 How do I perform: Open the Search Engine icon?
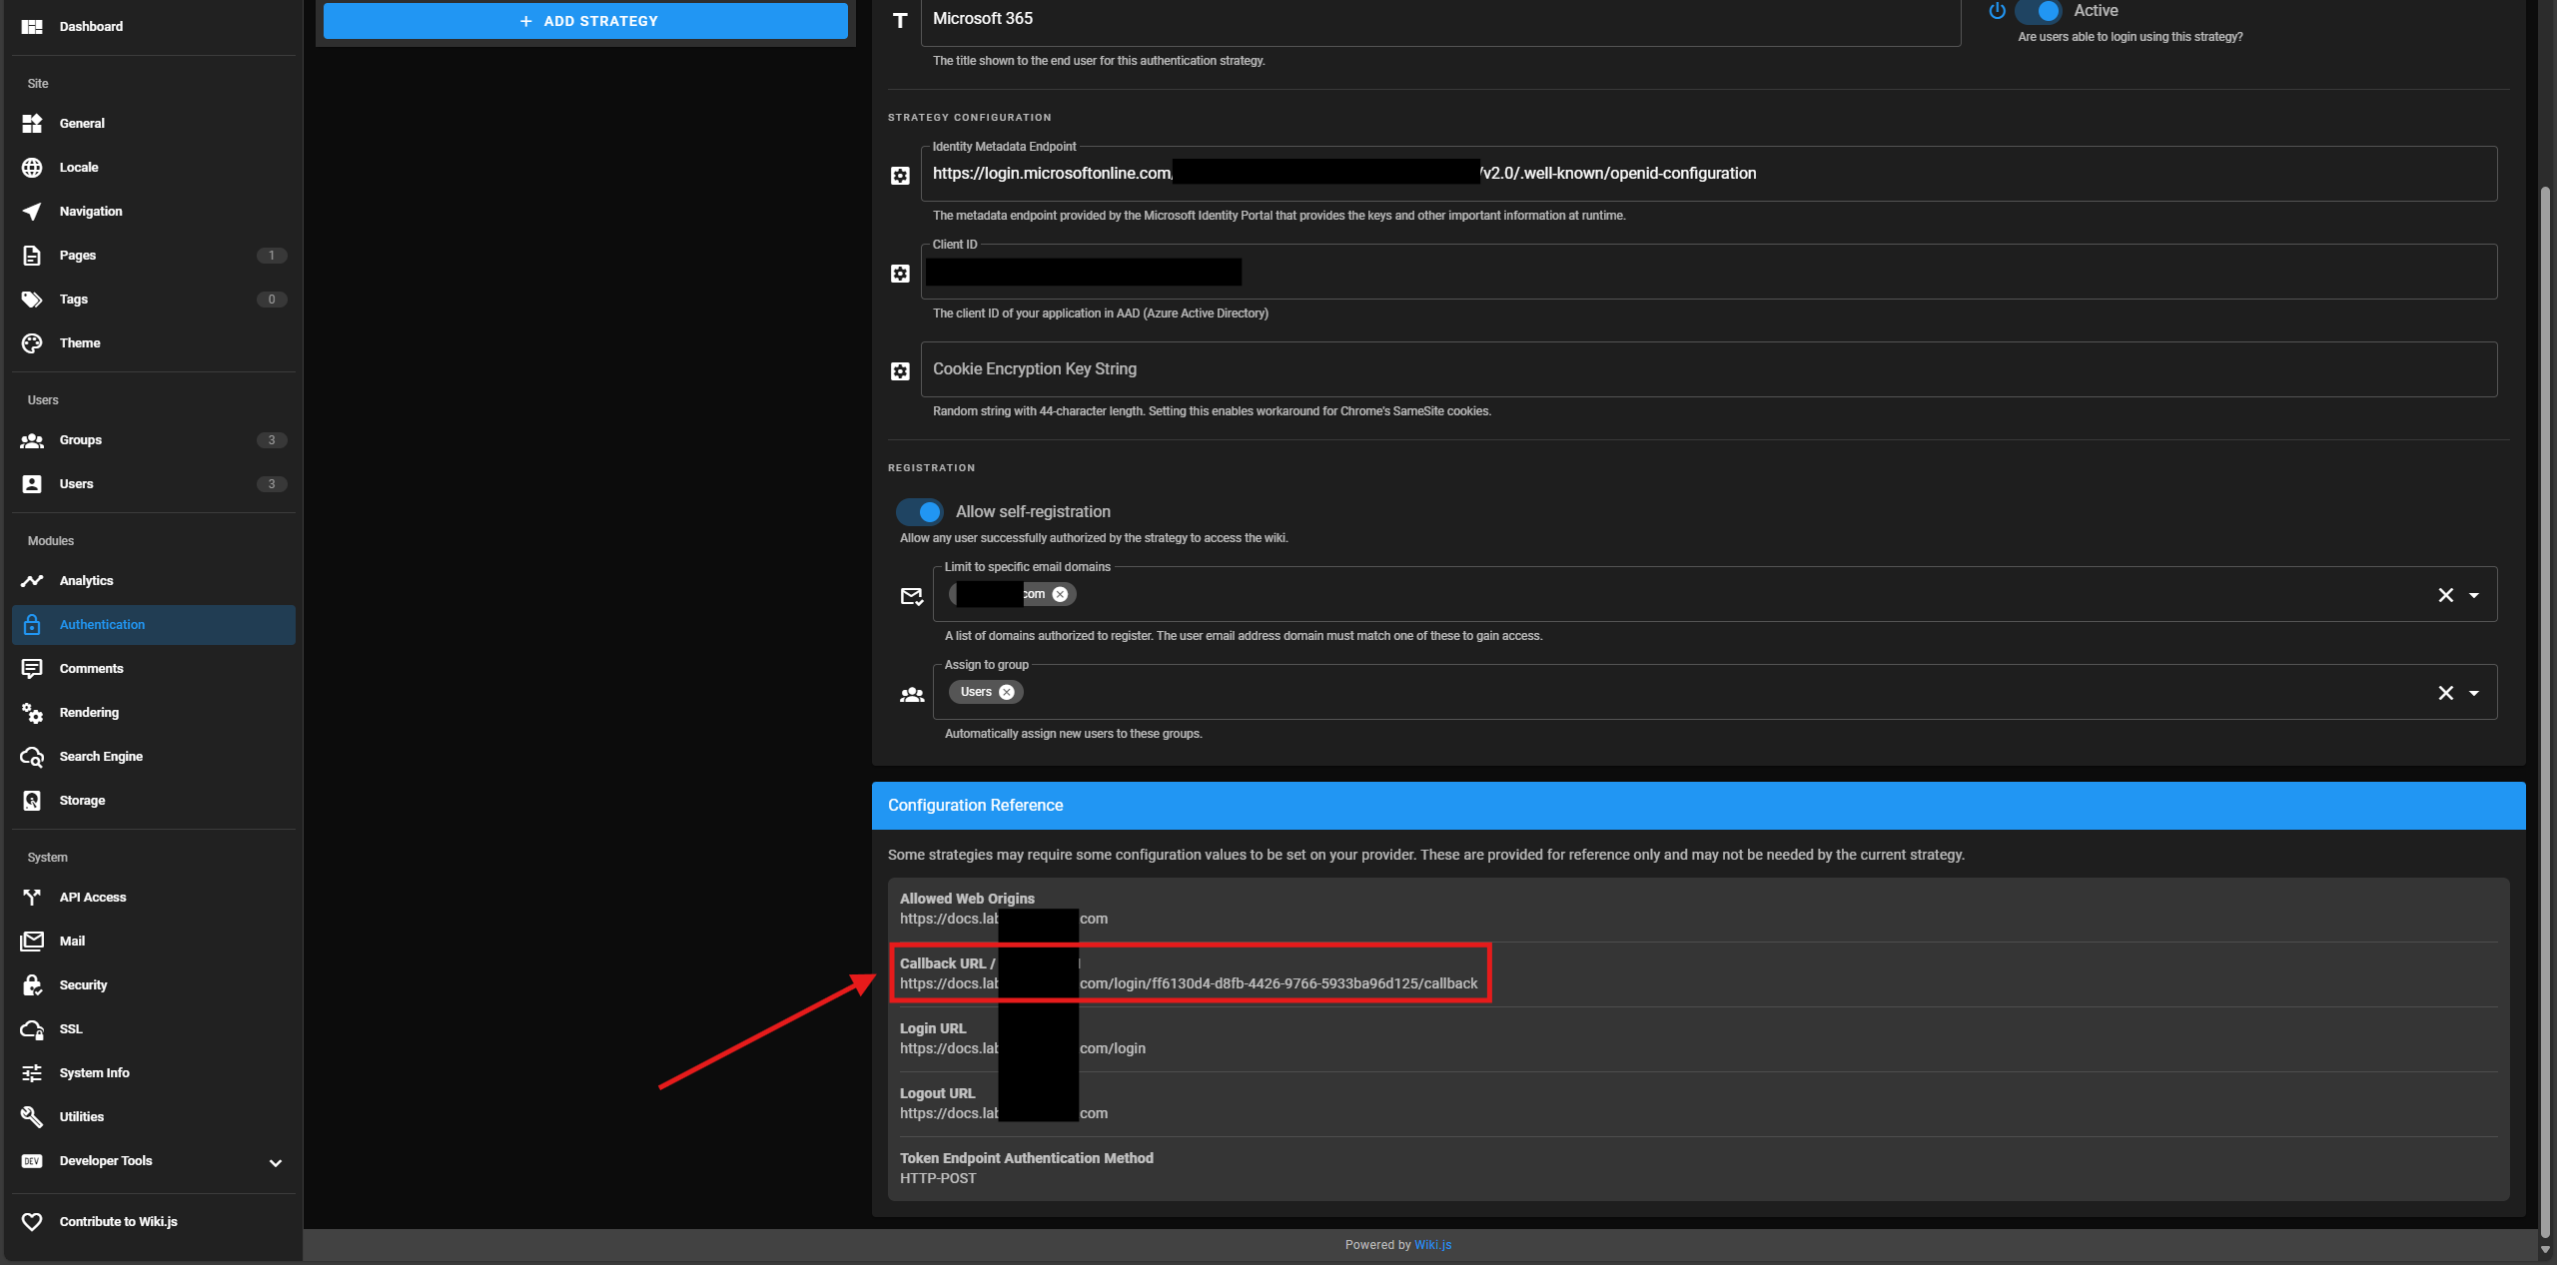click(x=32, y=757)
